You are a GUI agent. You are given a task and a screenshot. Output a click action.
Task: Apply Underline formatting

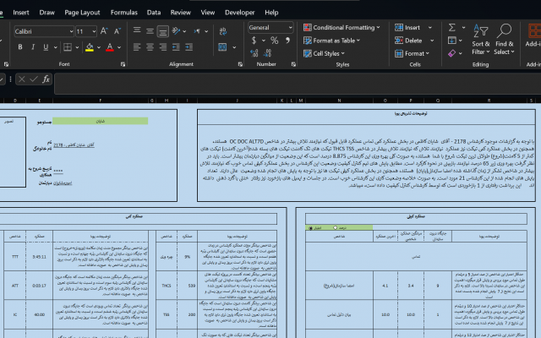tap(46, 47)
